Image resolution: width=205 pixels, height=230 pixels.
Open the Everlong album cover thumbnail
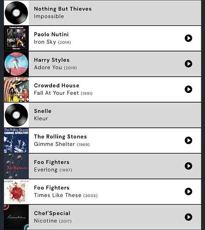pyautogui.click(x=16, y=166)
